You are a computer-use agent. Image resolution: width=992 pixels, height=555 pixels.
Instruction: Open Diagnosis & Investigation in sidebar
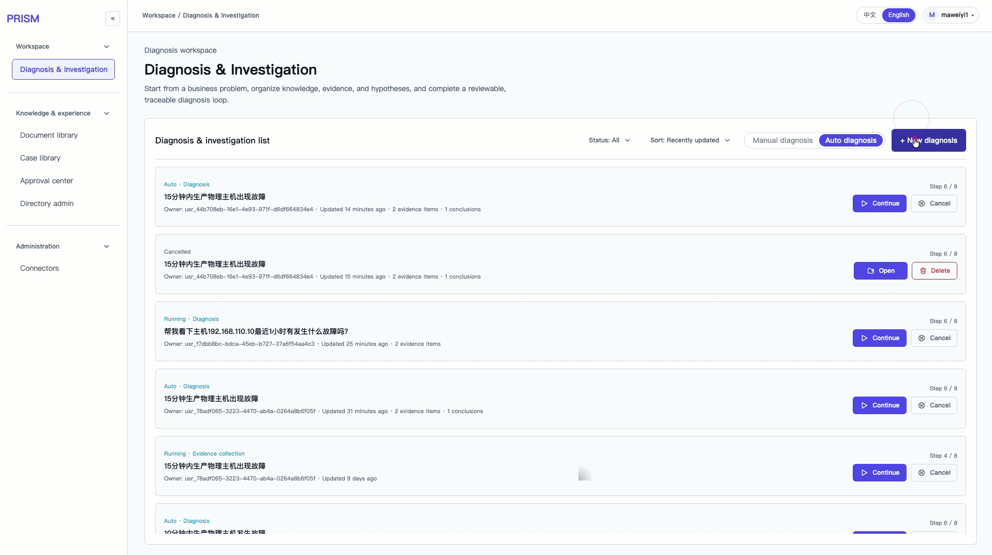pyautogui.click(x=63, y=69)
